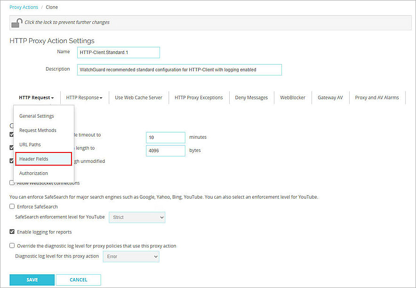Screen dimensions: 416x288
Task: Click the SAVE button
Action: click(32, 280)
